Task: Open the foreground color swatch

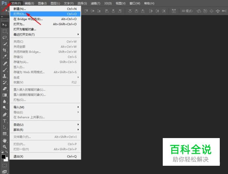Action: [x=3, y=157]
